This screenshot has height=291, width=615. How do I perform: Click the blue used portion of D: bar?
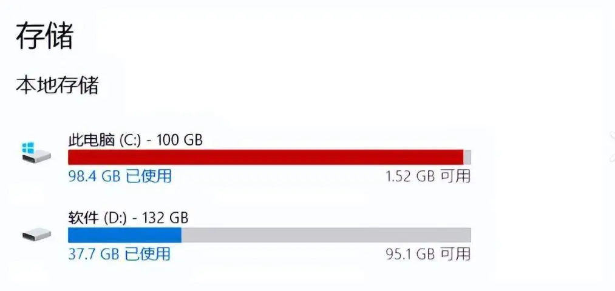(x=124, y=235)
